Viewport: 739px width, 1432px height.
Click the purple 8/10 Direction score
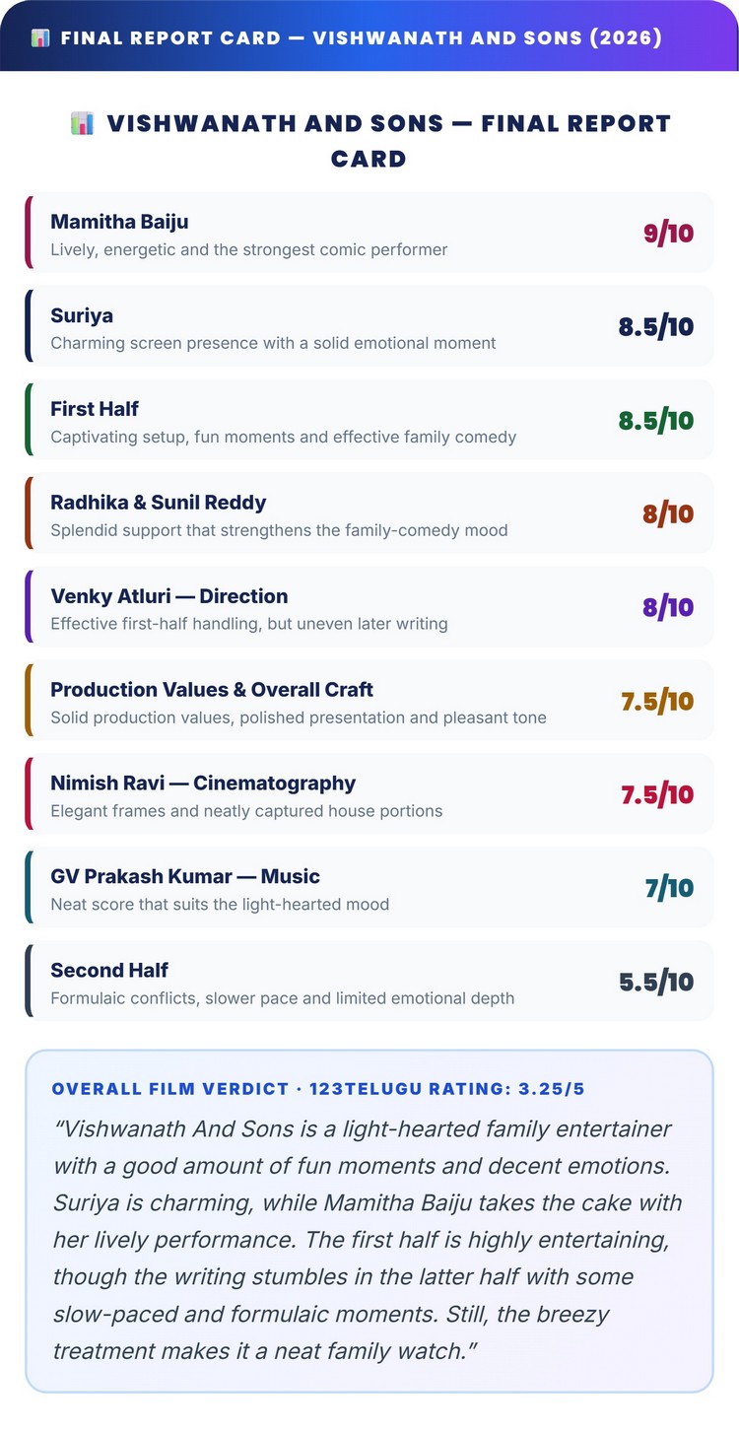click(x=668, y=608)
